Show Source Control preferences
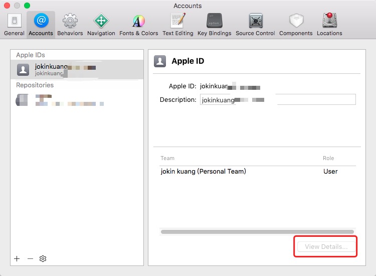Screen dimensions: 376x276 click(255, 25)
